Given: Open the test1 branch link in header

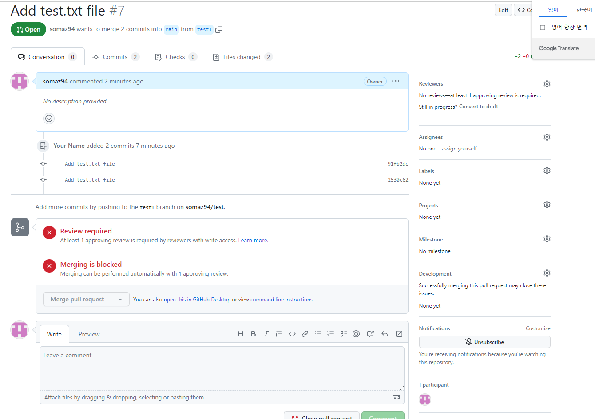Looking at the screenshot, I should click(x=204, y=29).
